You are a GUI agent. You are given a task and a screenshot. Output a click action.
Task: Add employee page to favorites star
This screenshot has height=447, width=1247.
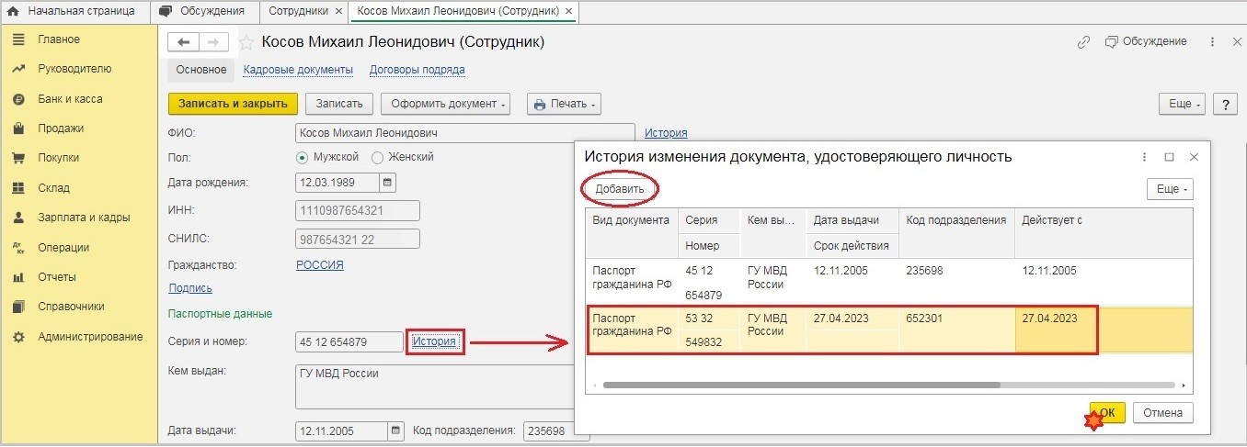click(246, 43)
